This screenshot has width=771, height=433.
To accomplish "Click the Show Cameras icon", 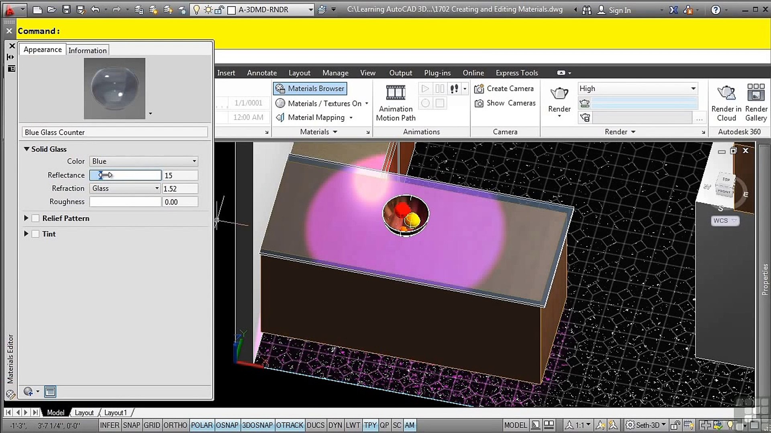I will pyautogui.click(x=479, y=103).
